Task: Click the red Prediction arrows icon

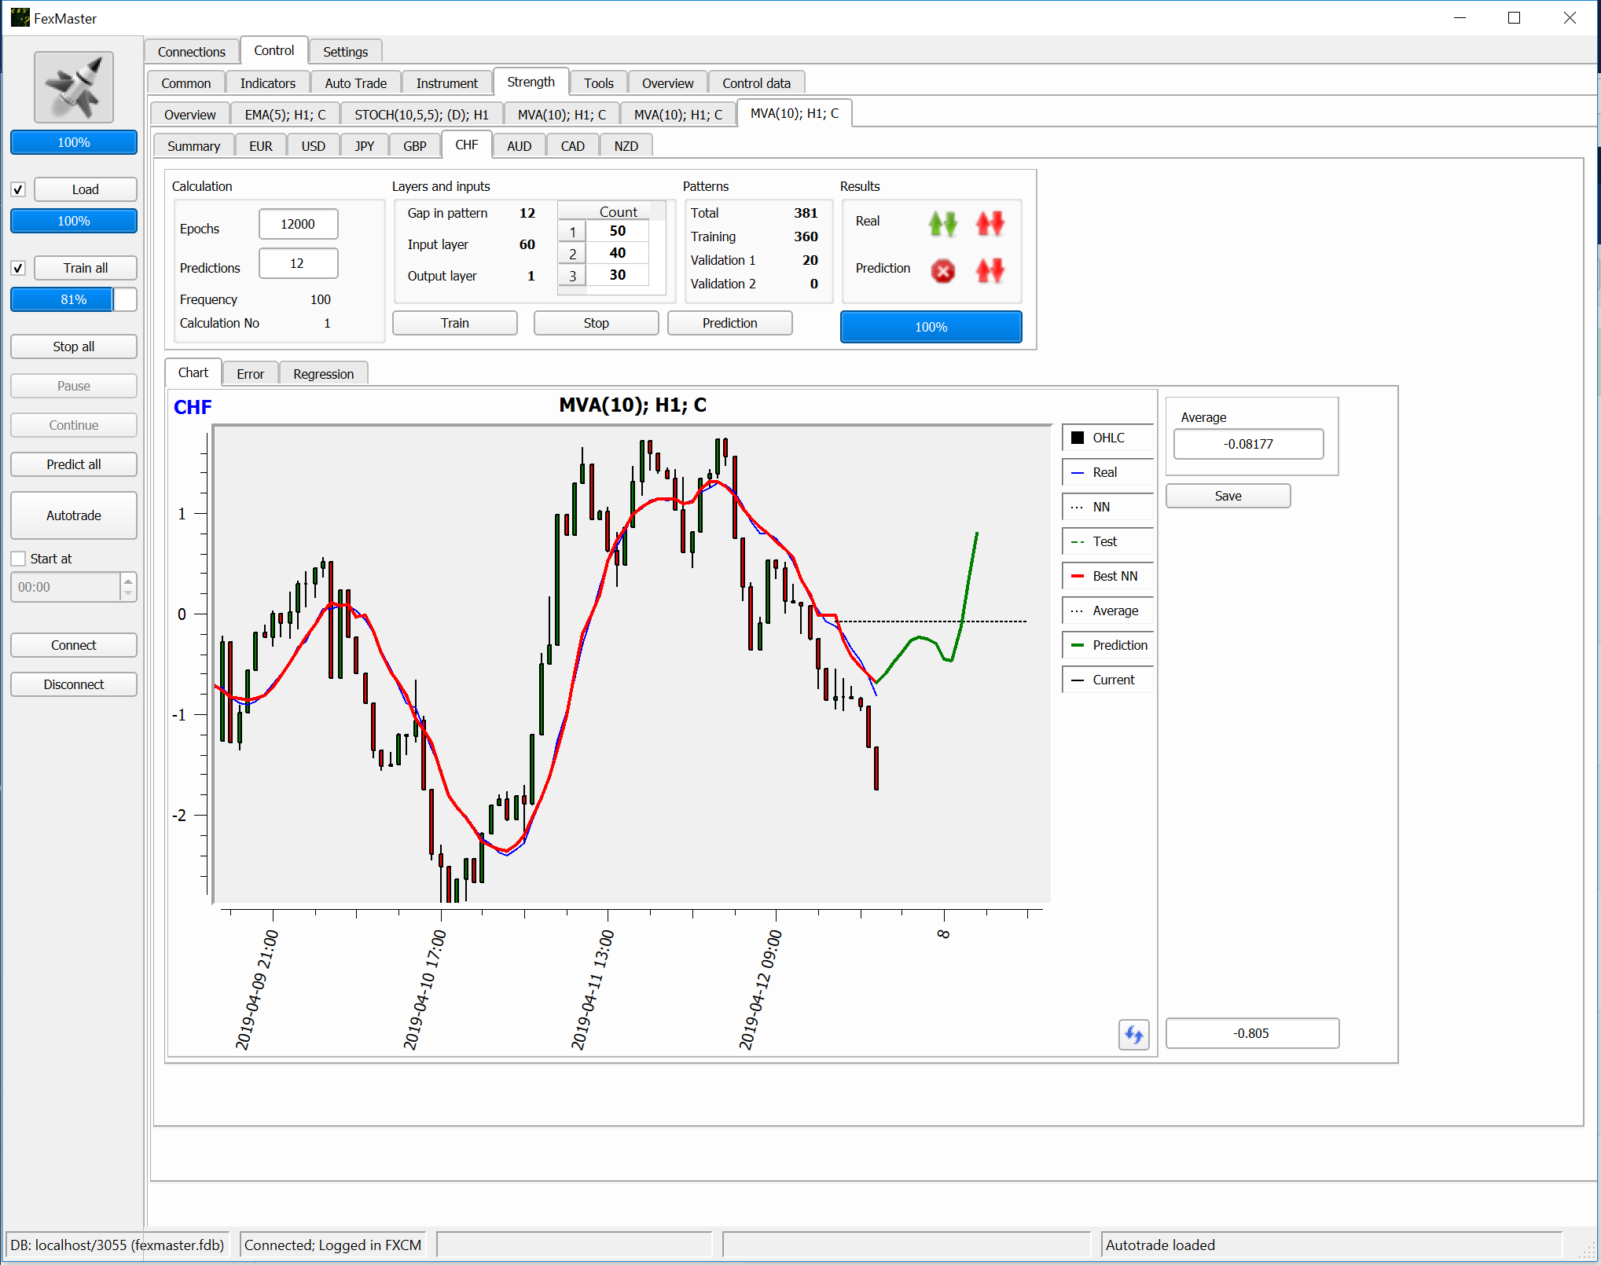Action: coord(990,271)
